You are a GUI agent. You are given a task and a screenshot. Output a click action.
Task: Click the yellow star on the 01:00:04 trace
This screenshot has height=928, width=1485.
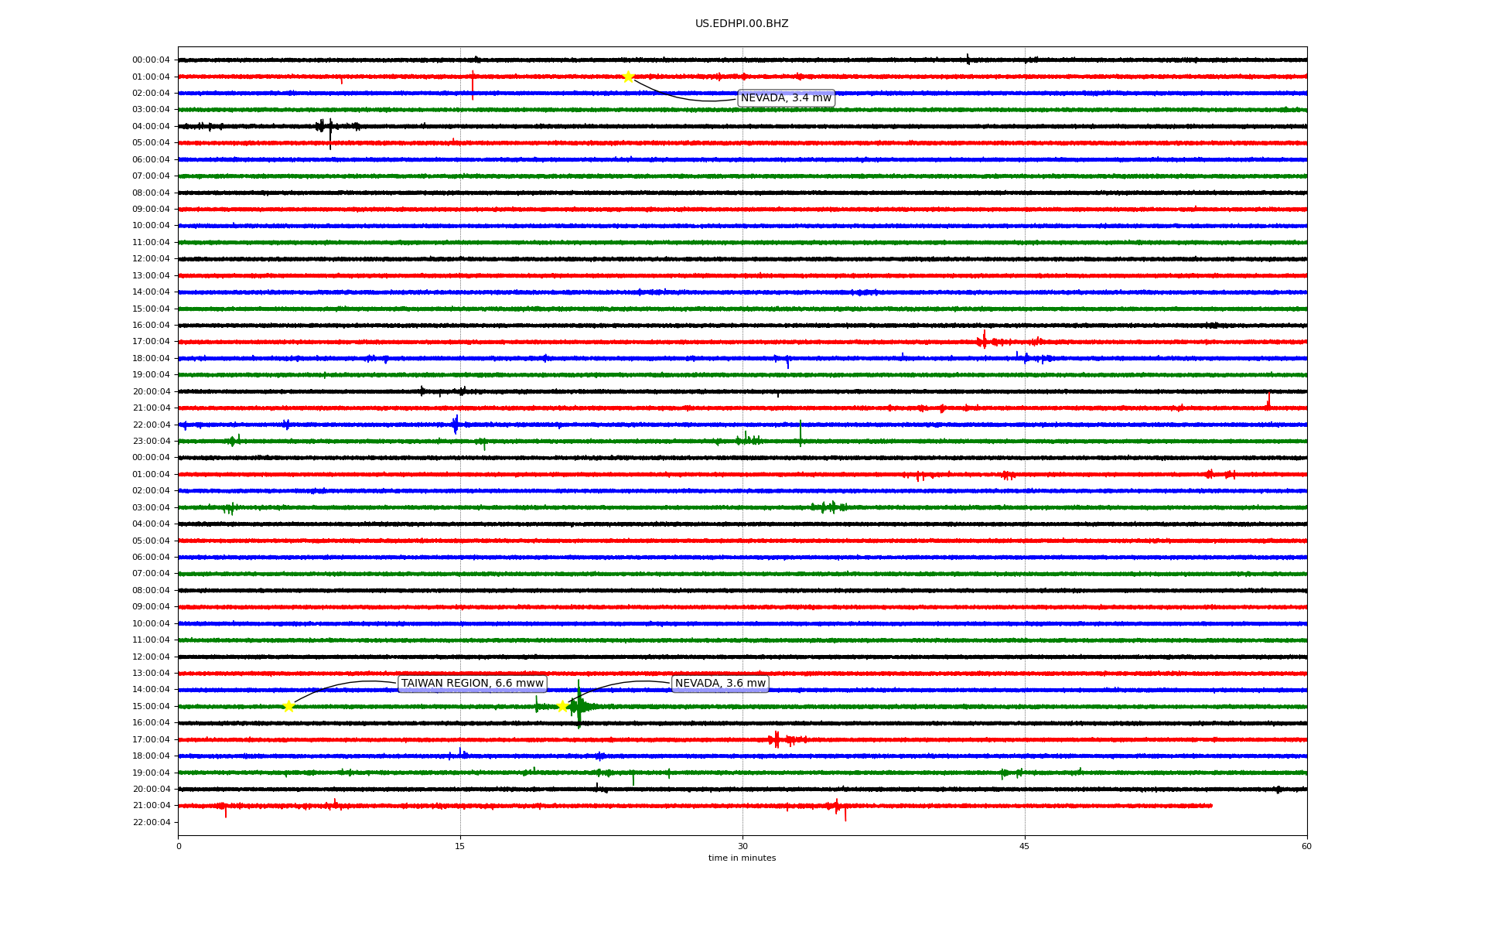(x=628, y=77)
